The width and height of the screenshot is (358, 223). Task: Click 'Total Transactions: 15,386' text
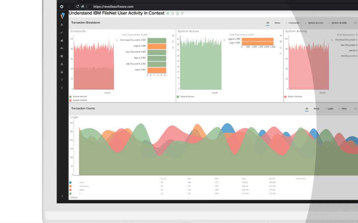(135, 35)
